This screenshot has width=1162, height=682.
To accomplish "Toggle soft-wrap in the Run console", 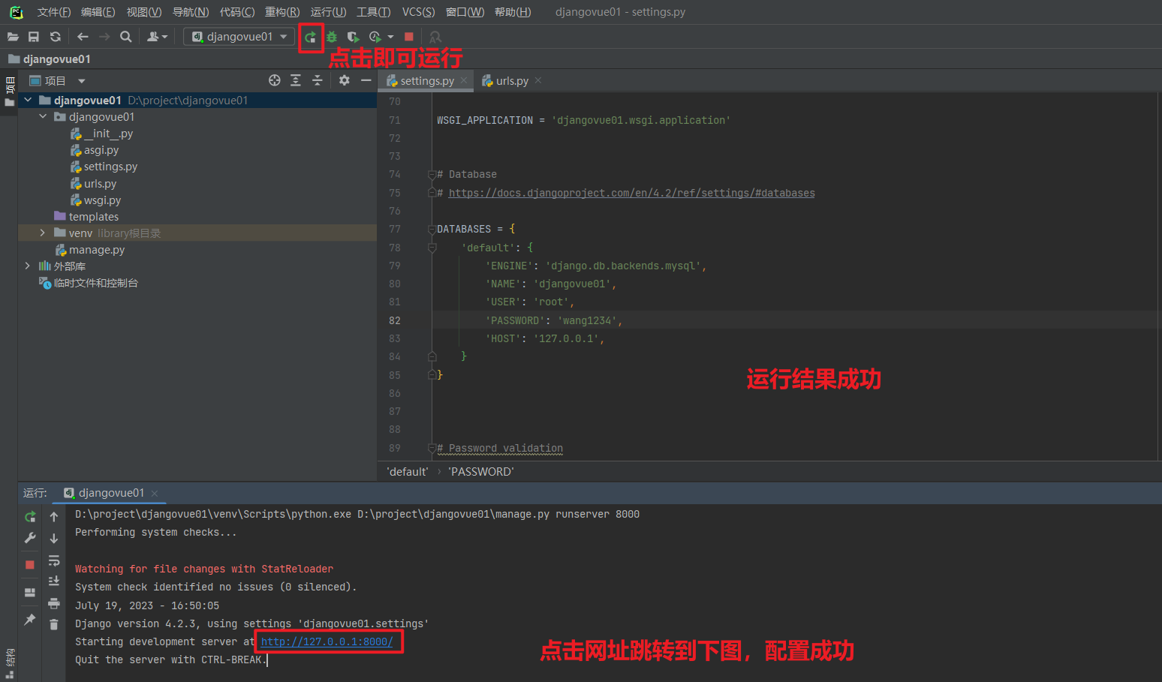I will 54,560.
